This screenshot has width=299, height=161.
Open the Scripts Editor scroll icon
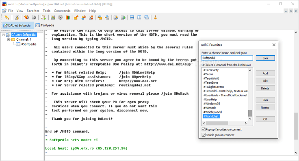(x=43, y=17)
